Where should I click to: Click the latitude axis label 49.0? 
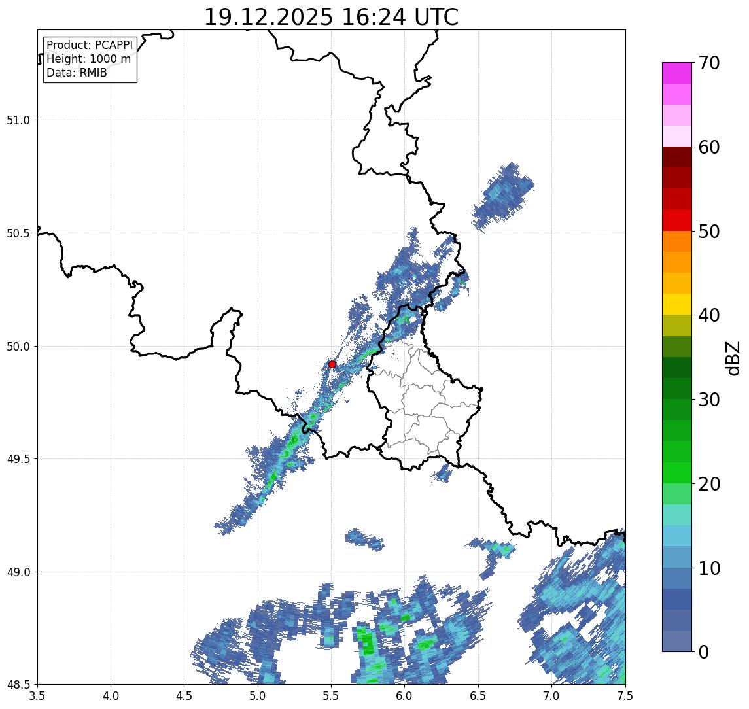18,572
